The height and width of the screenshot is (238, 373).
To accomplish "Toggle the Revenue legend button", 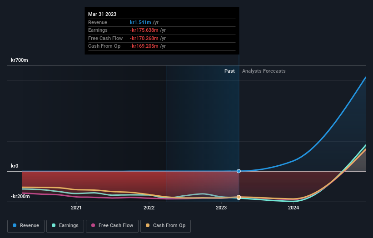I will point(26,226).
